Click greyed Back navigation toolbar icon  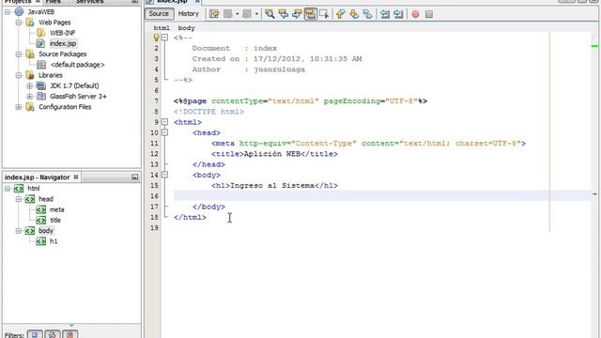point(228,14)
